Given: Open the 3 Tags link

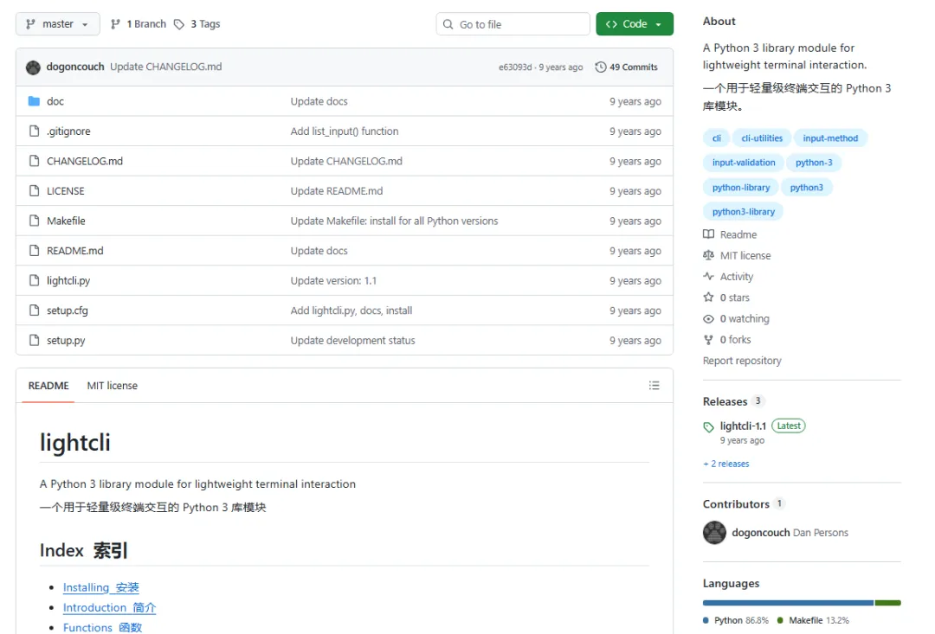Looking at the screenshot, I should coord(197,24).
